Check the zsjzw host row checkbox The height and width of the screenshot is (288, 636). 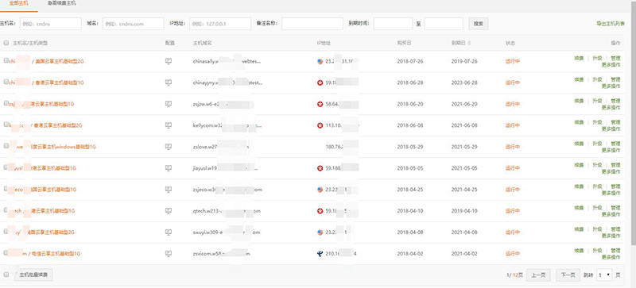[6, 103]
